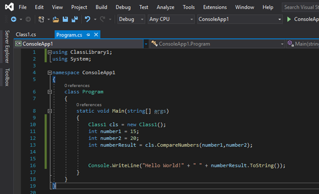
Task: Navigate backward with the back arrow
Action: 14,20
